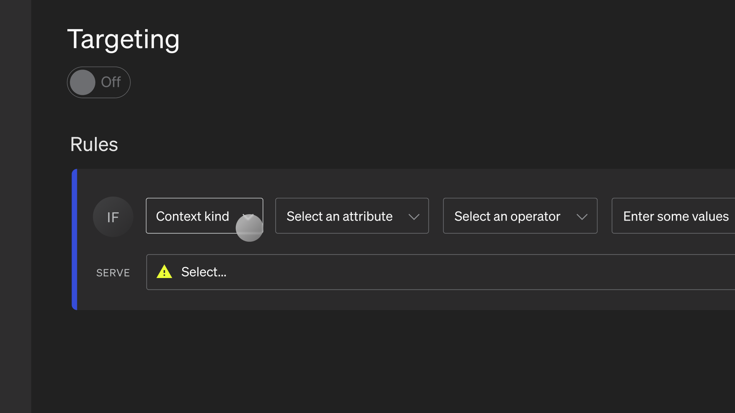Click the "Context kind" text label

[x=193, y=216]
